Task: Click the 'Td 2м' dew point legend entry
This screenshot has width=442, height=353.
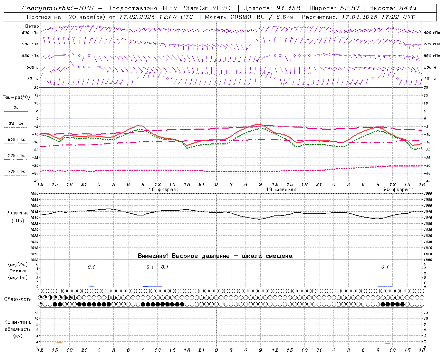Action: pyautogui.click(x=16, y=123)
